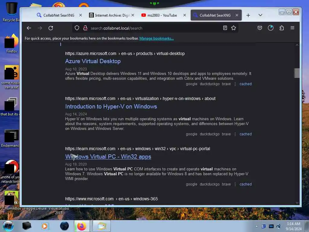Click the insecure connection padlock icon
Screen dimensions: 309x232
[x=85, y=28]
